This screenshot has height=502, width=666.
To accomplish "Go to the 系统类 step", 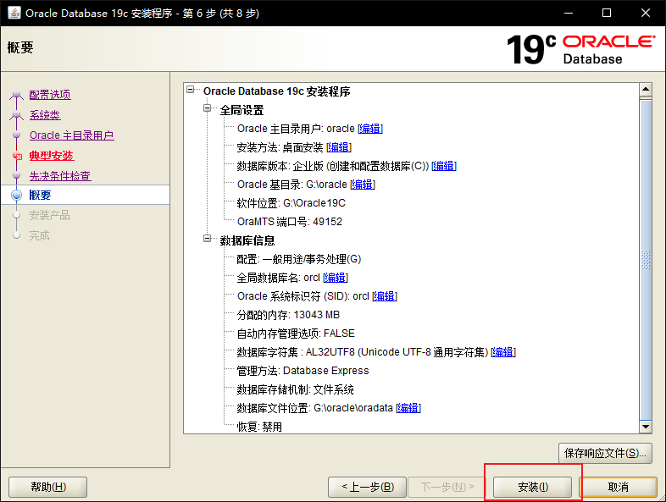I will 45,115.
